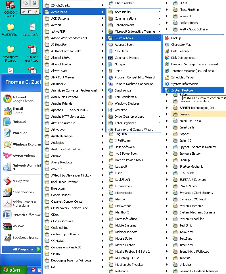Expand the 2BrightSparks submenu arrow

[102, 5]
